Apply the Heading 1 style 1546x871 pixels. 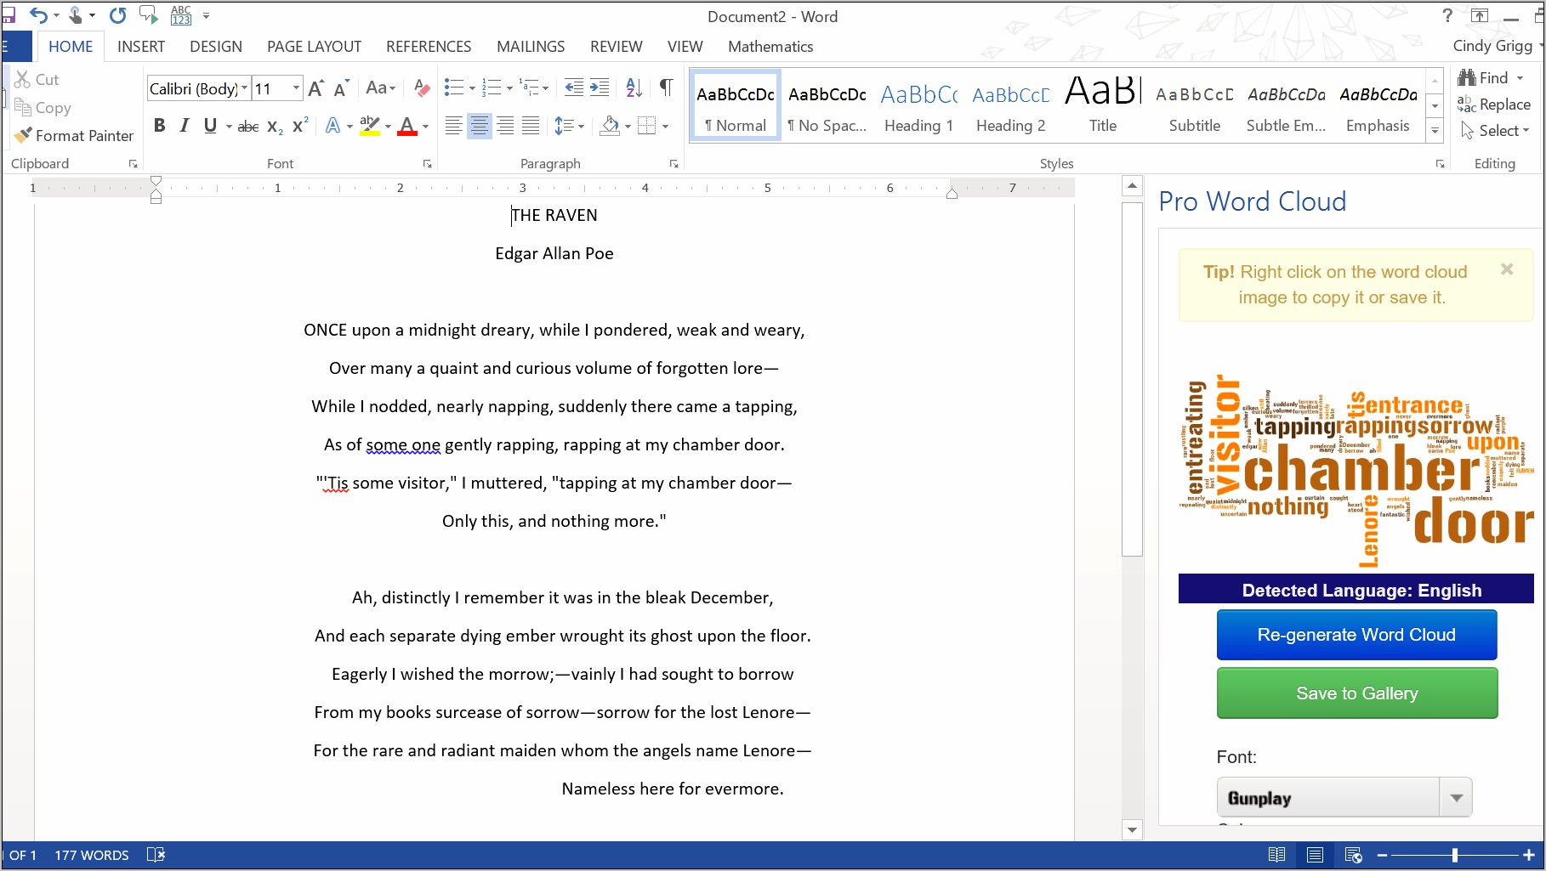(918, 105)
